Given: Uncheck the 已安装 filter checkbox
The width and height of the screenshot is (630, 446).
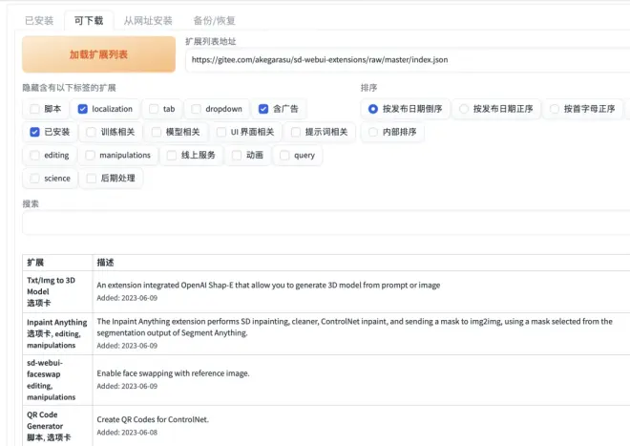Looking at the screenshot, I should [35, 132].
